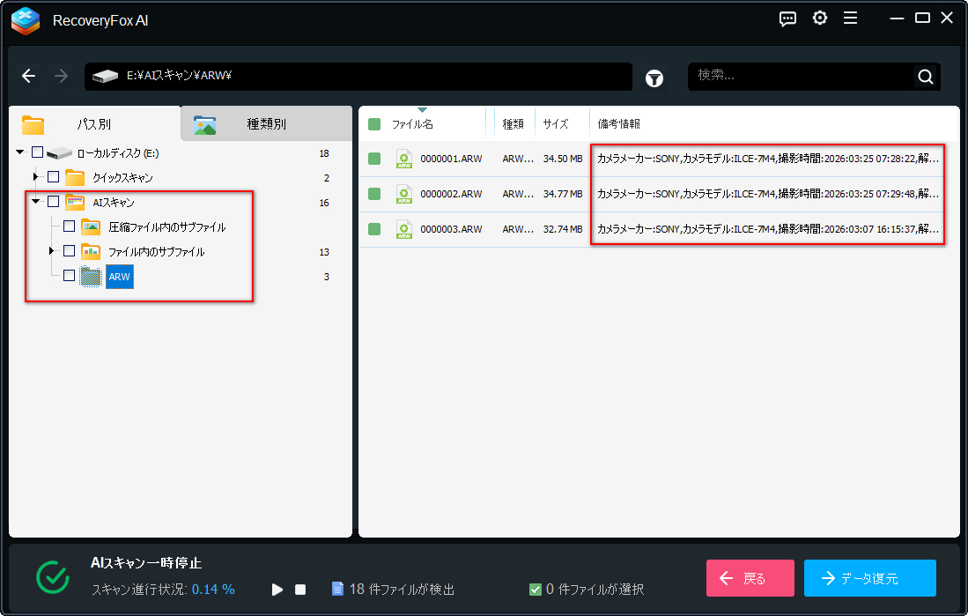Open the feedback chat bubble icon
Screen dimensions: 968x616
[787, 19]
